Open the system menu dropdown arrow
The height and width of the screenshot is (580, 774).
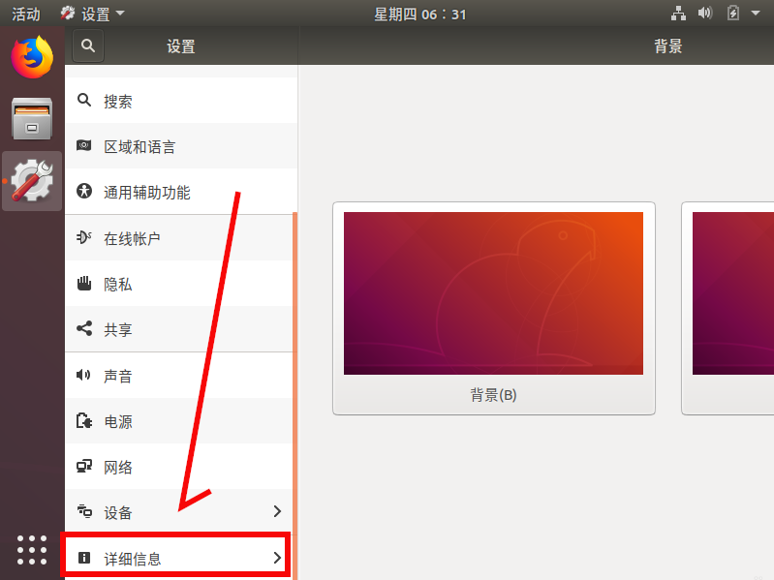pos(756,14)
